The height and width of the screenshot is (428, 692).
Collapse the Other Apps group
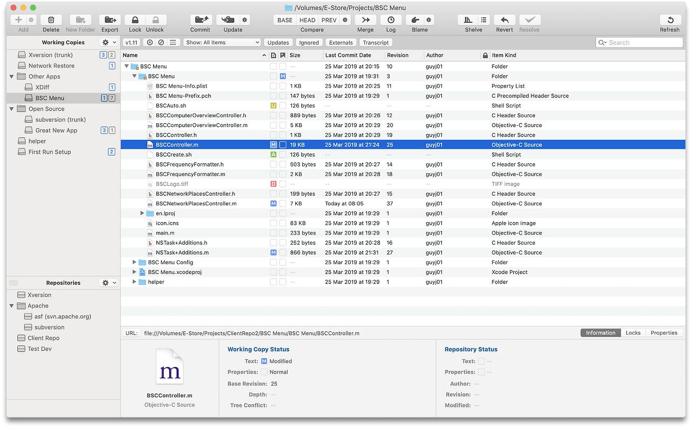pos(11,76)
